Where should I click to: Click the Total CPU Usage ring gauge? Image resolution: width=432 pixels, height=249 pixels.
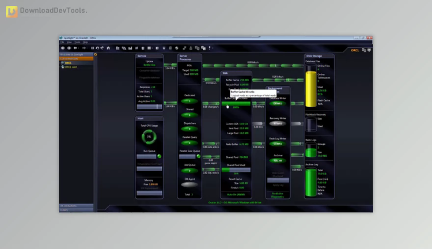point(149,137)
